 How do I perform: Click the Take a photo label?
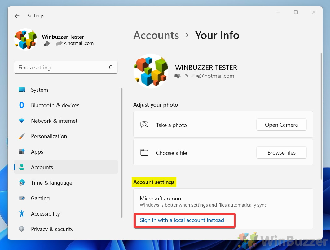tap(171, 125)
